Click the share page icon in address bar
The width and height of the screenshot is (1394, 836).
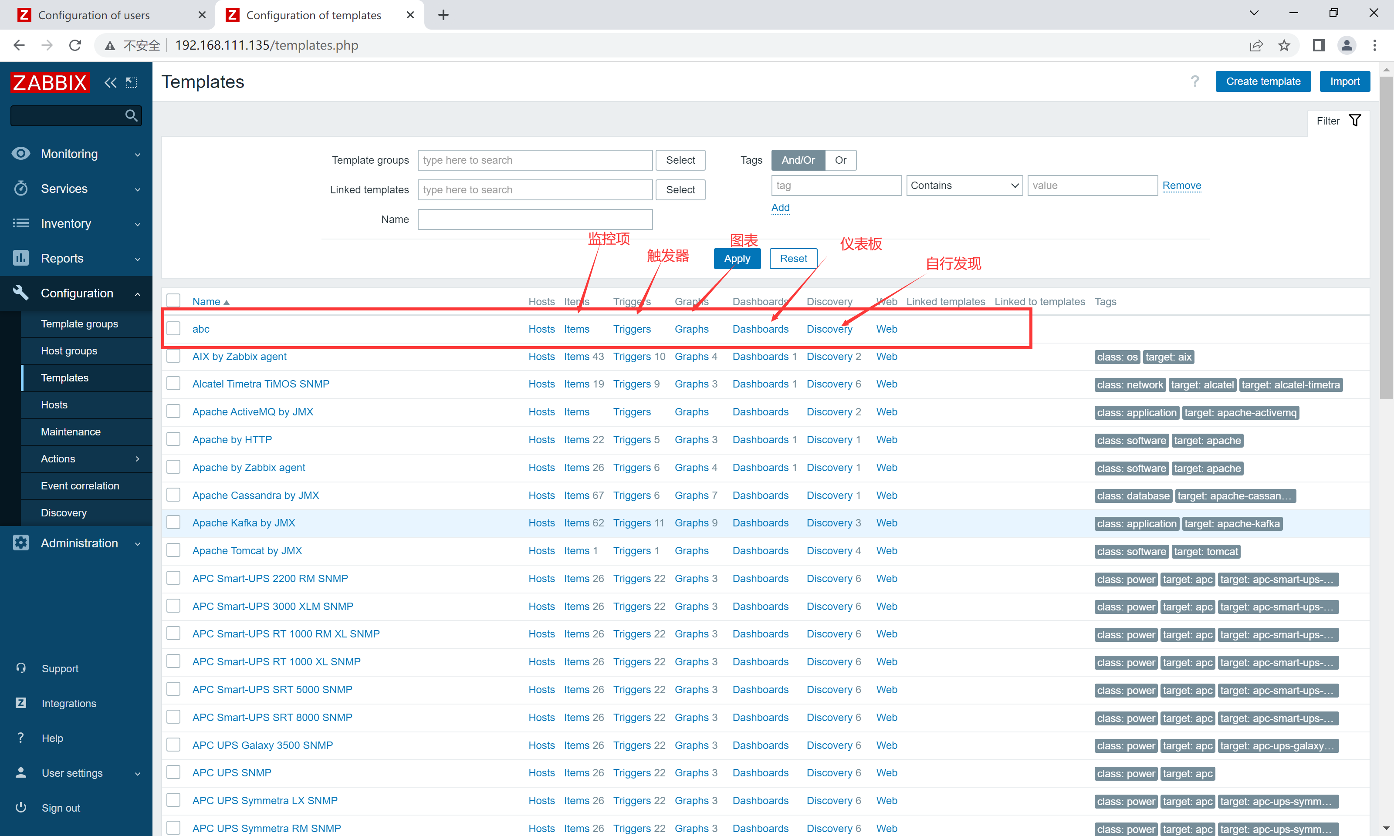(x=1256, y=45)
